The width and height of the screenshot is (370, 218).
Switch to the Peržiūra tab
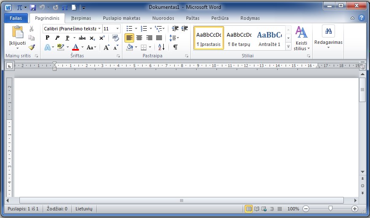220,18
